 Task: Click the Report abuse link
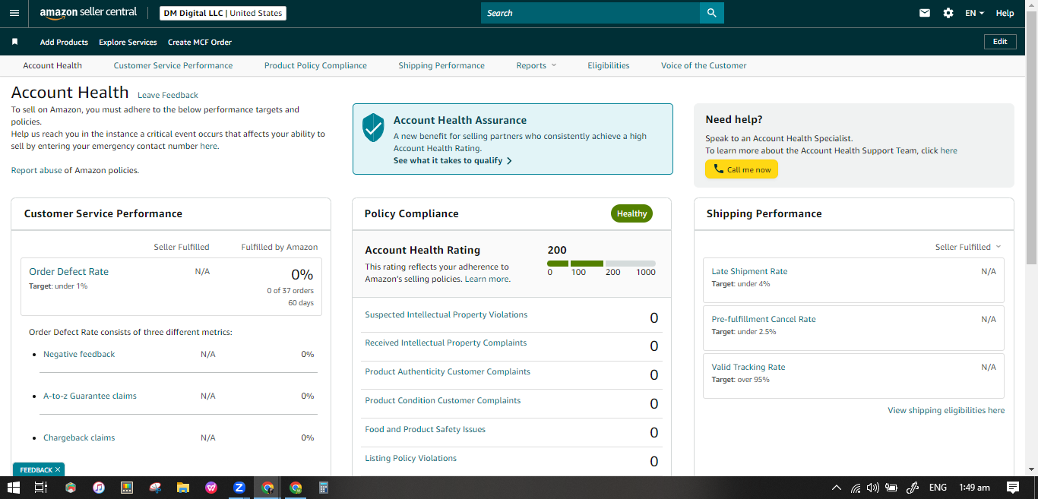[36, 170]
